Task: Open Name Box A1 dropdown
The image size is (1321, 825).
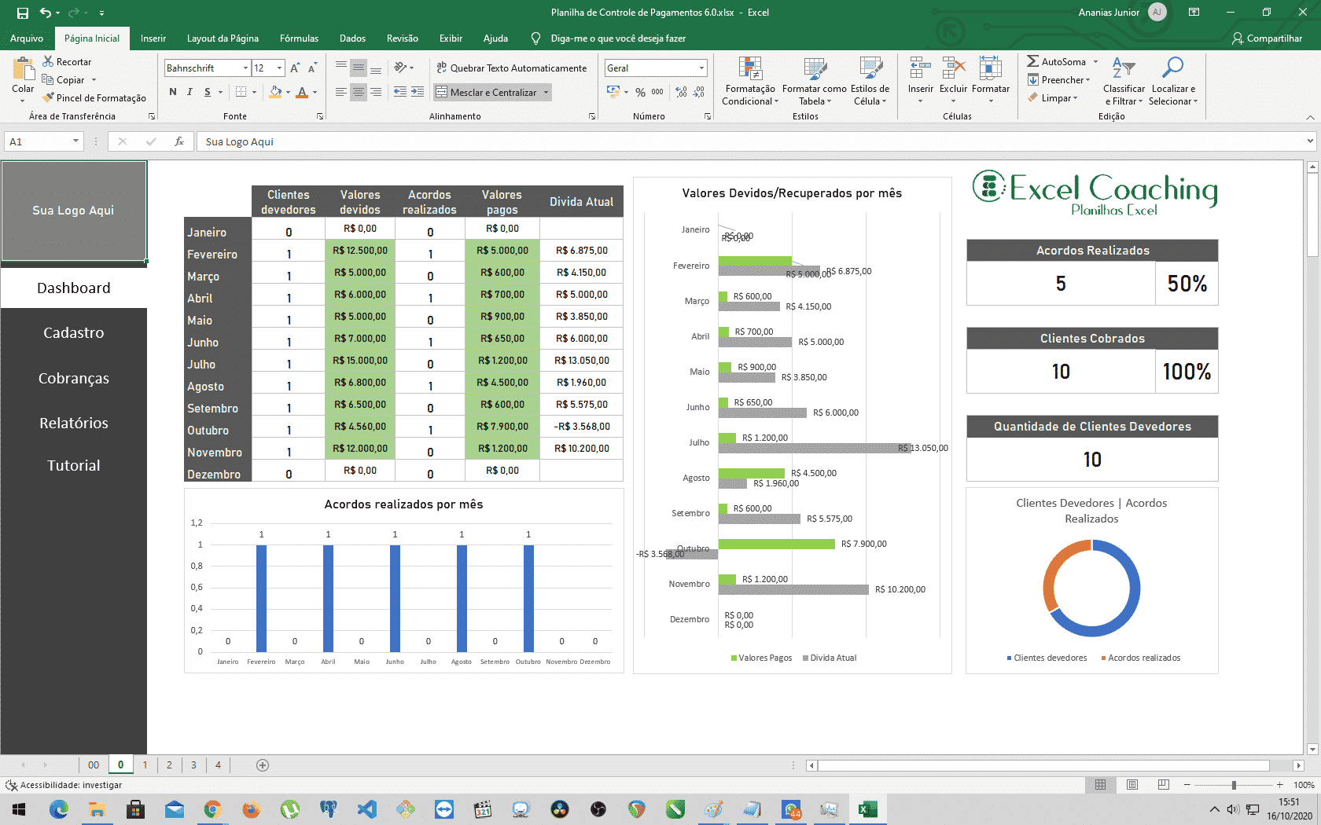Action: coord(75,141)
